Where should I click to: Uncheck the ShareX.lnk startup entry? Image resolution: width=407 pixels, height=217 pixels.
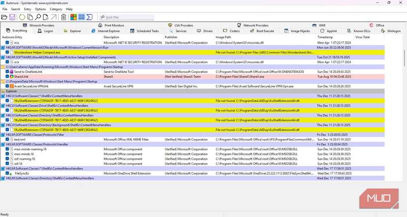click(8, 76)
